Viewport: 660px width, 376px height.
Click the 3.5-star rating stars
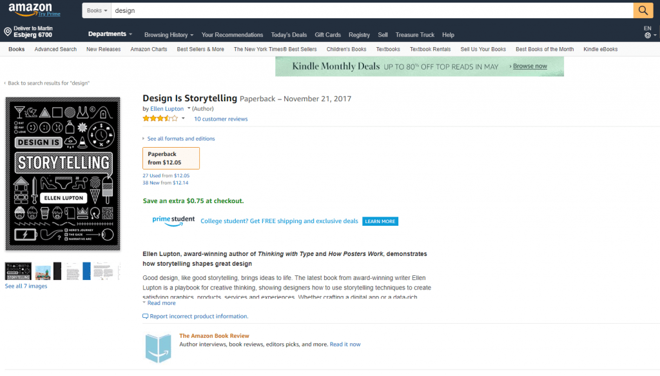pyautogui.click(x=159, y=118)
